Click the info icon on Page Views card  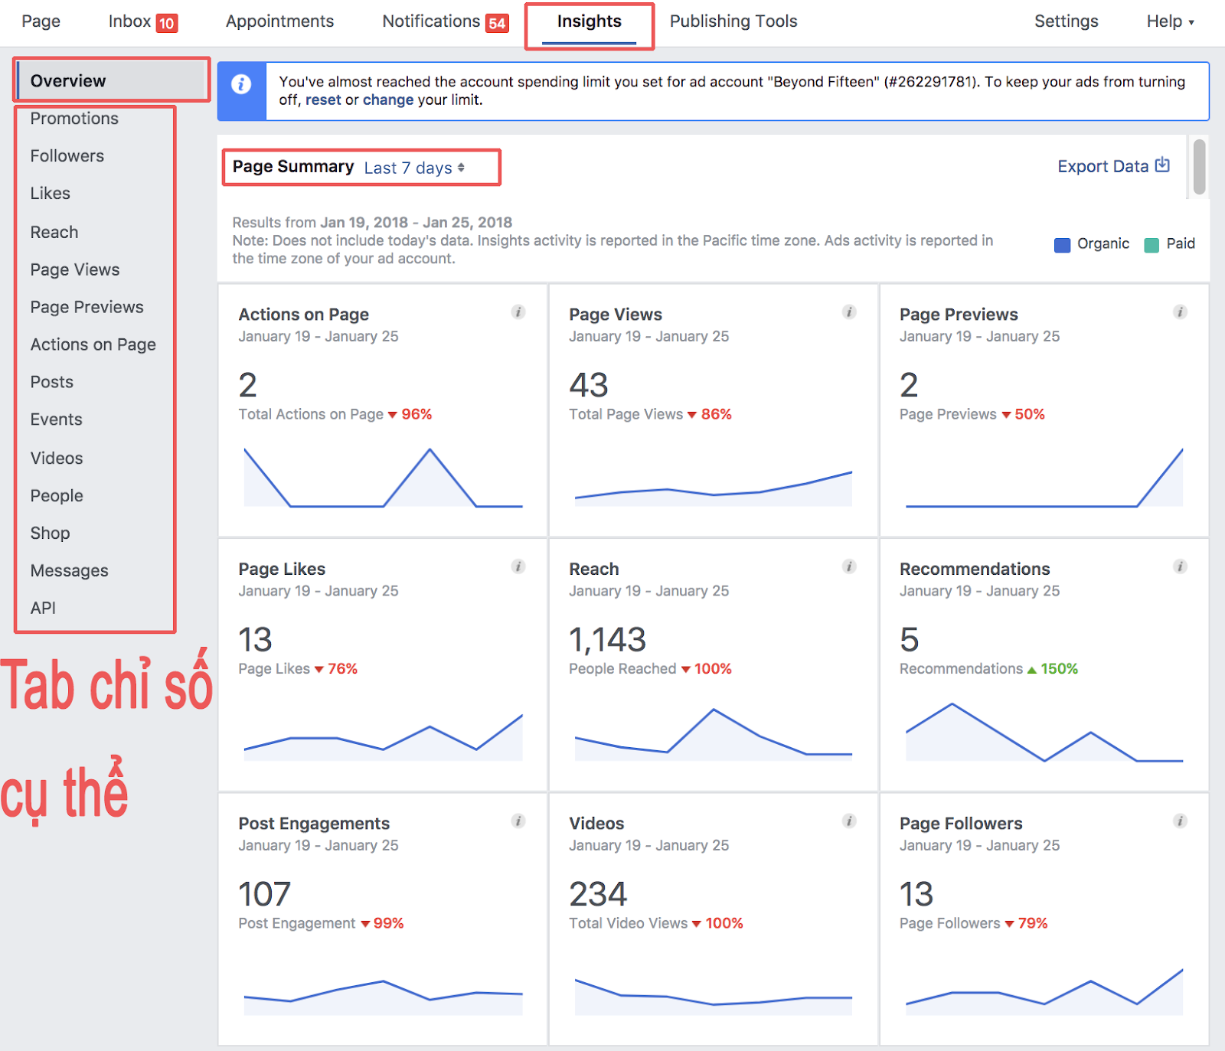click(x=849, y=312)
